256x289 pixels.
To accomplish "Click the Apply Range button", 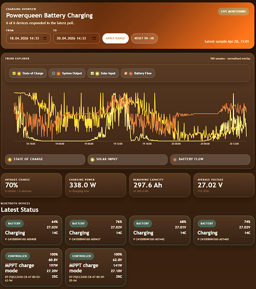I will click(x=116, y=38).
